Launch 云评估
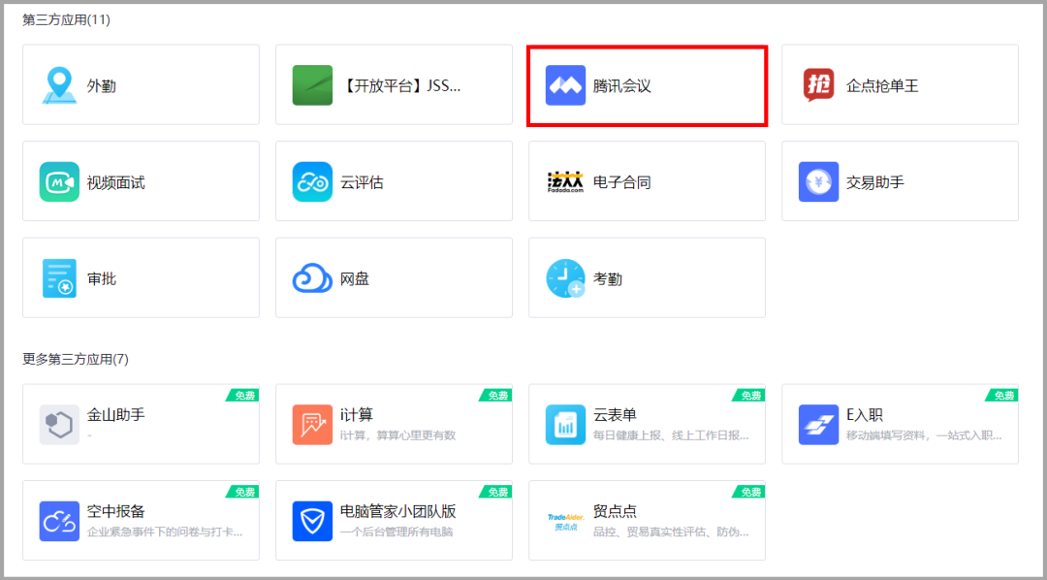Screen dimensions: 1047x580 click(x=394, y=181)
